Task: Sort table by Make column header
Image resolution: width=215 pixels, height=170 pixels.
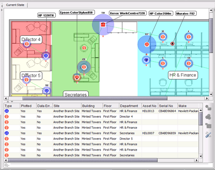Action: 188,106
